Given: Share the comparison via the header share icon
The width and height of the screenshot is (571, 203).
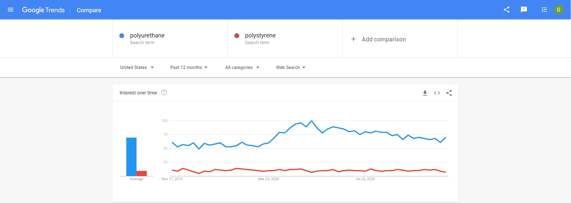Looking at the screenshot, I should click(506, 9).
